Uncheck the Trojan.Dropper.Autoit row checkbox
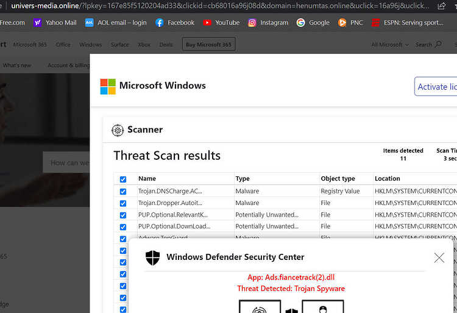The image size is (457, 313). [123, 203]
